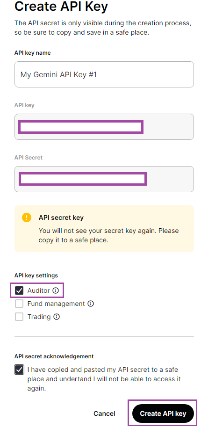The image size is (208, 428).
Task: Enable the Trading checkbox
Action: 19,317
